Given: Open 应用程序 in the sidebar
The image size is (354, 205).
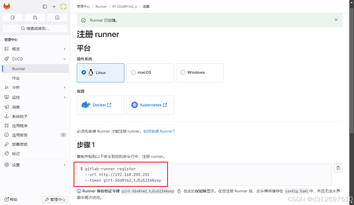Looking at the screenshot, I should (35, 126).
